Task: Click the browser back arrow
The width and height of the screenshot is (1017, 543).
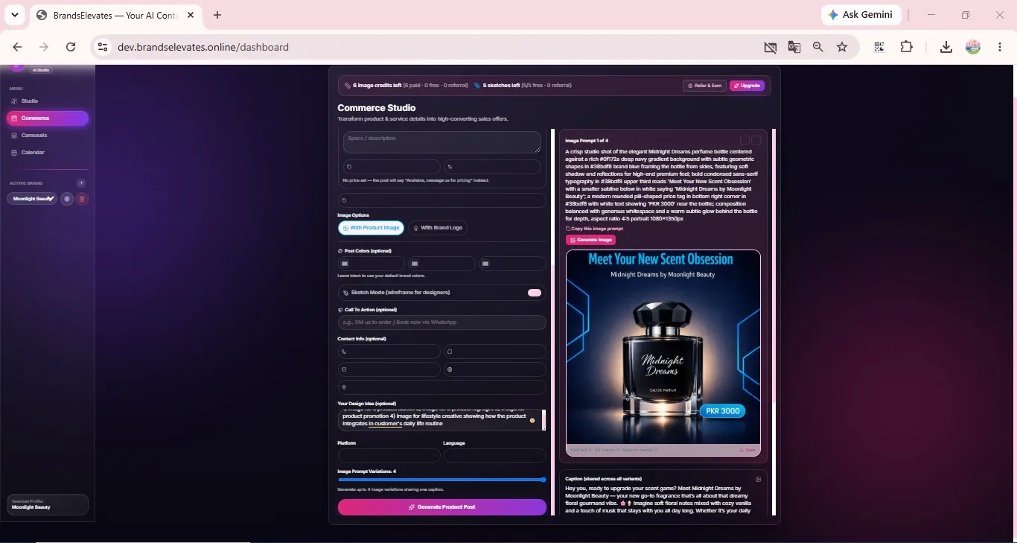Action: pos(17,47)
